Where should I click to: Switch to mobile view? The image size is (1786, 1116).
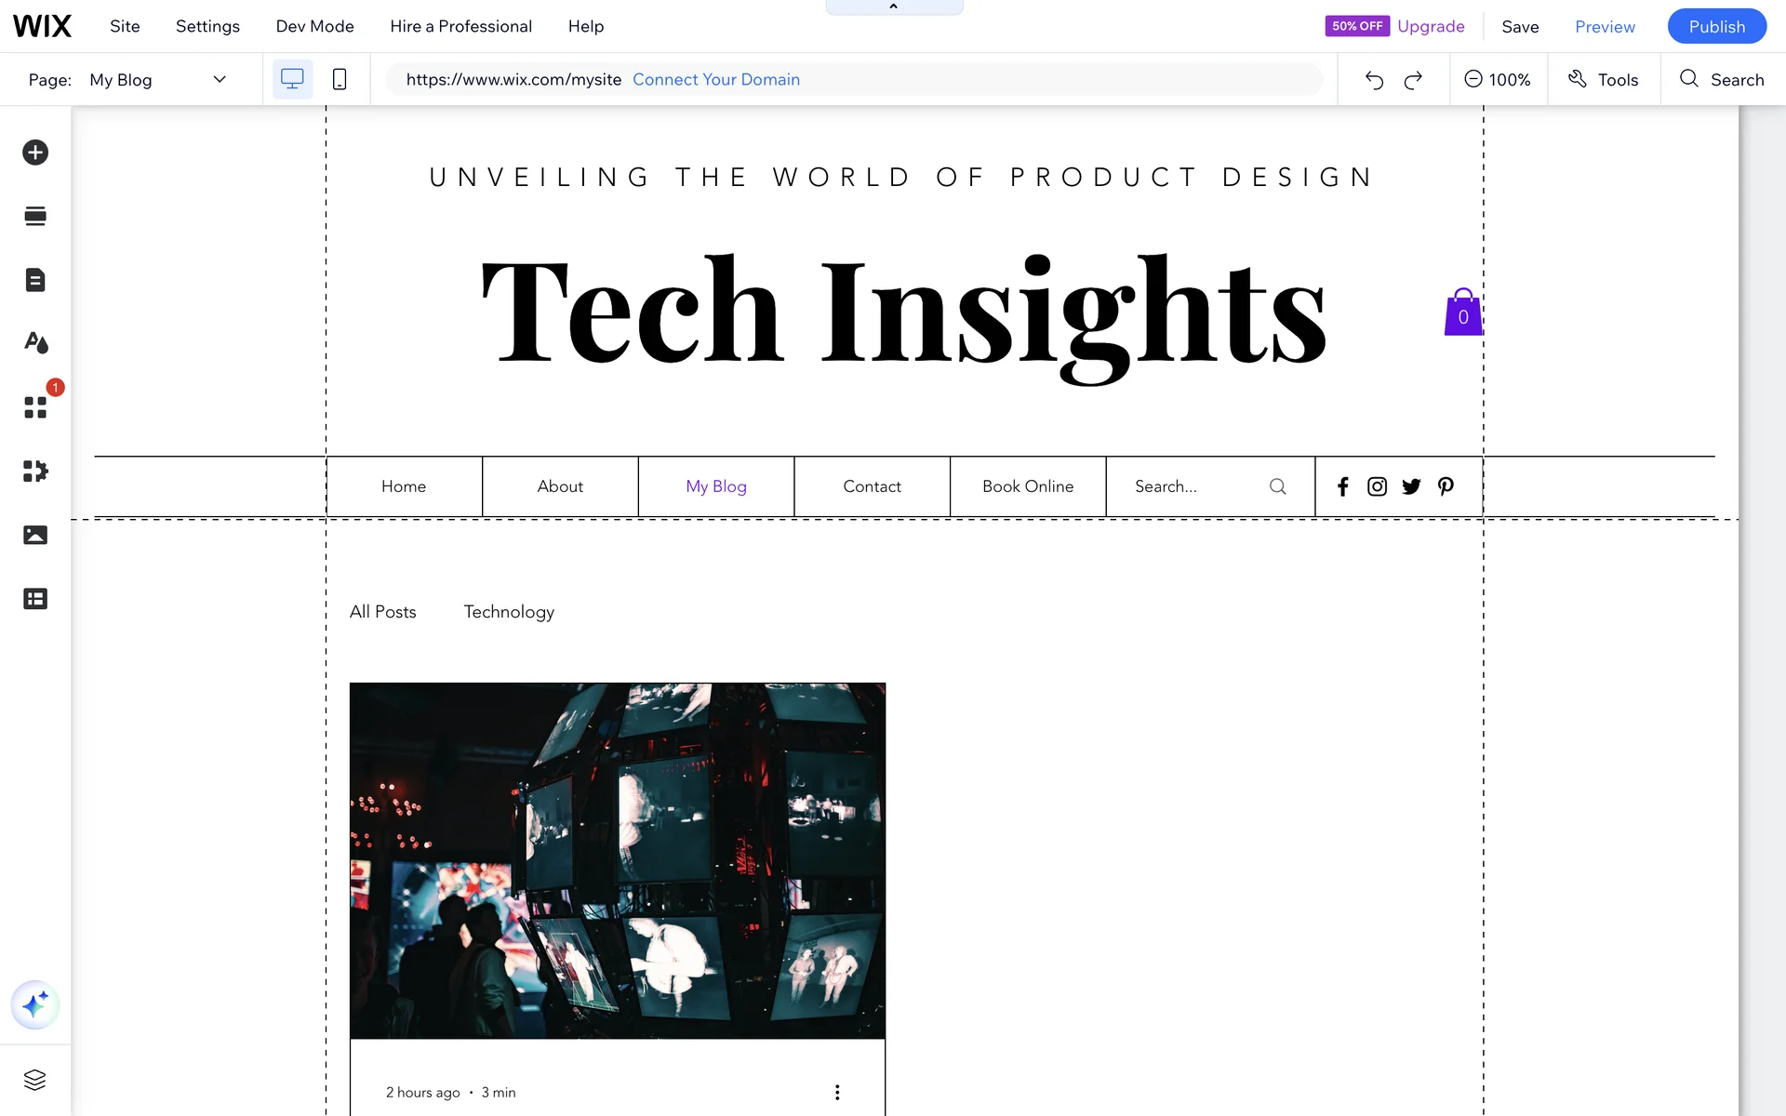pos(340,79)
